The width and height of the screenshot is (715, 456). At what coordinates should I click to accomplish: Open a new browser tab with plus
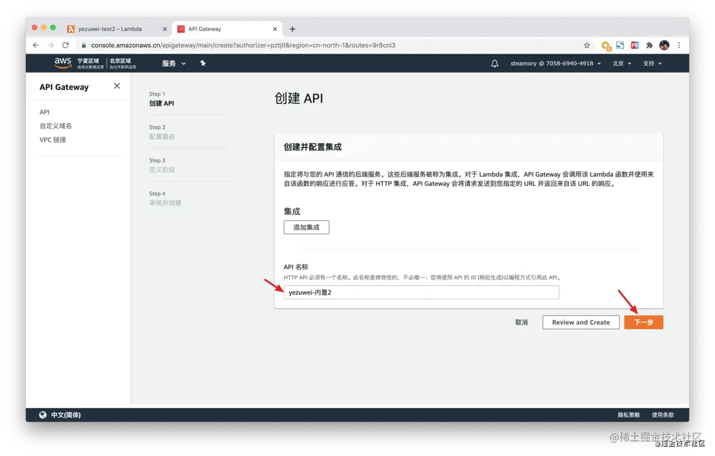[292, 29]
